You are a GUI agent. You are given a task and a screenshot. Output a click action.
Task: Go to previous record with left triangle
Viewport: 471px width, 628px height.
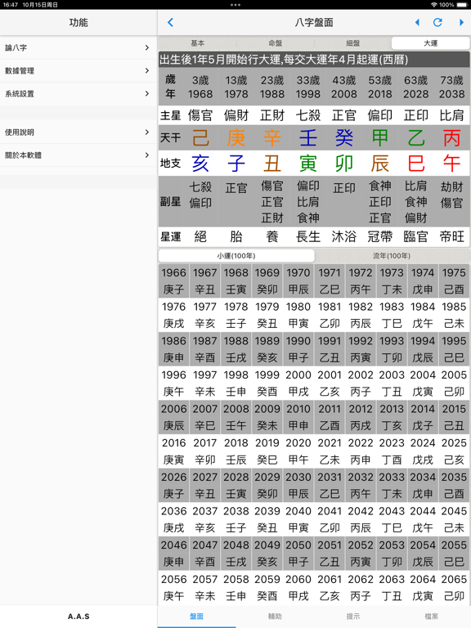pyautogui.click(x=417, y=22)
